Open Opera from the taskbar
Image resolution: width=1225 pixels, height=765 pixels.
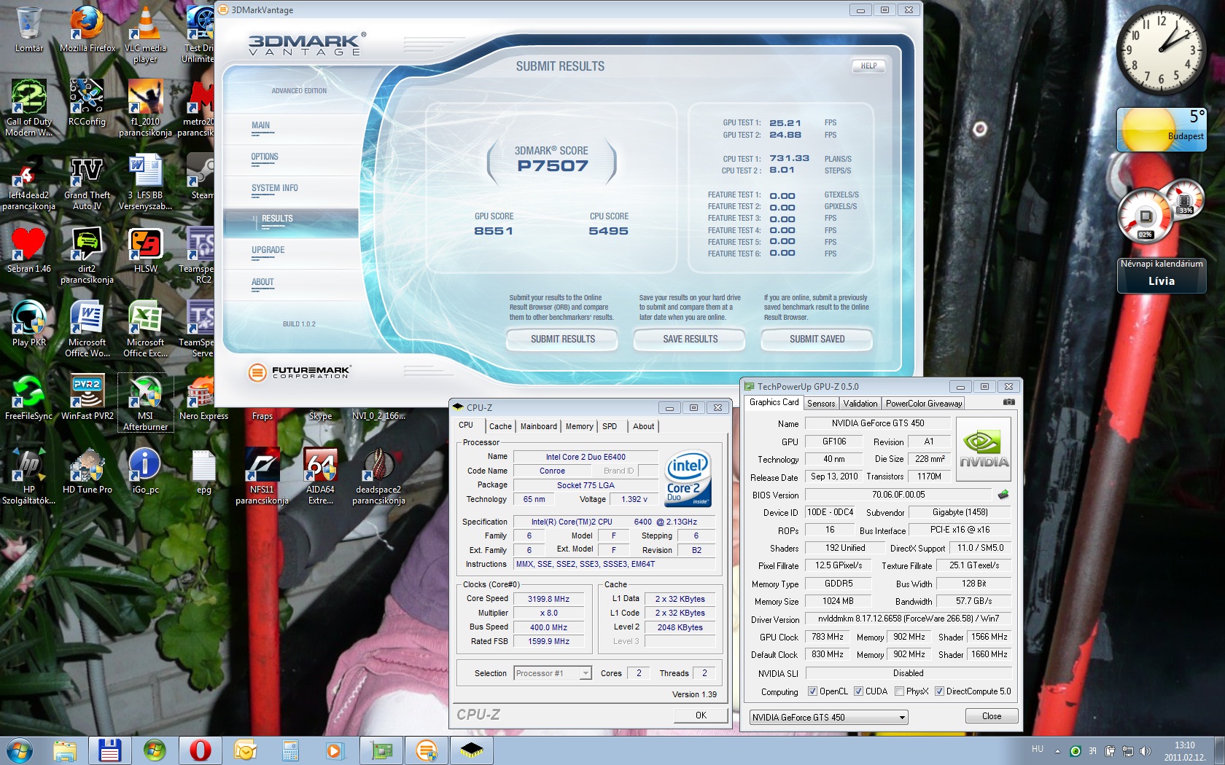[200, 750]
